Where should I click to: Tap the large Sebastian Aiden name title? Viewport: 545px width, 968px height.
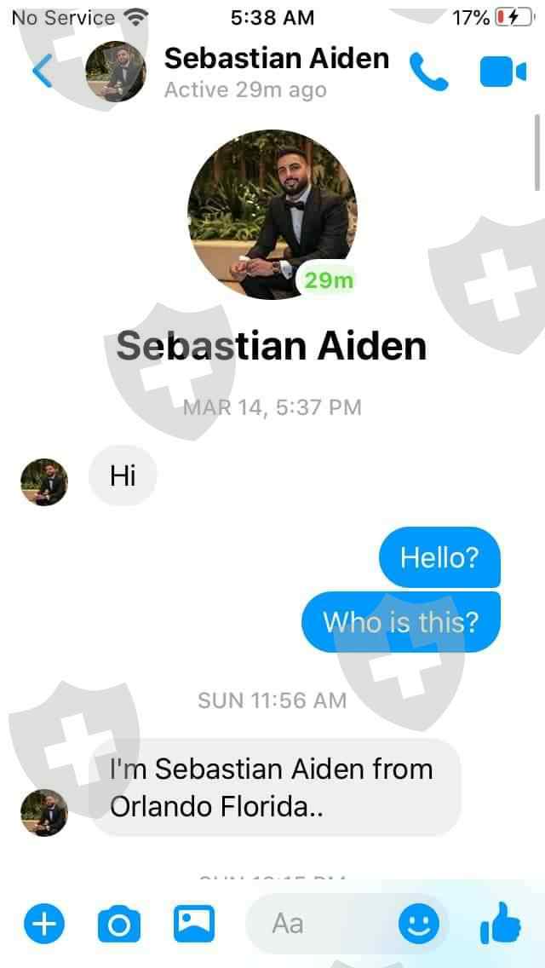pyautogui.click(x=272, y=346)
